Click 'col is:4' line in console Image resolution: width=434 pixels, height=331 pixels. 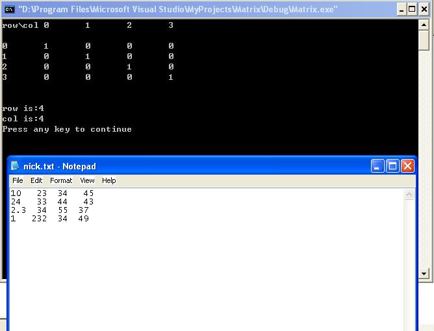[23, 119]
